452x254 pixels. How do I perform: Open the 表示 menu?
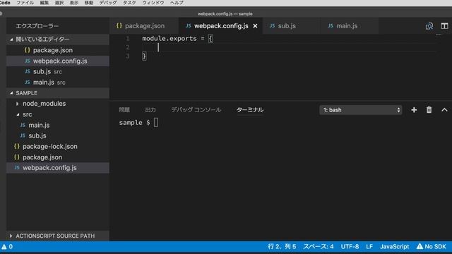pos(74,3)
